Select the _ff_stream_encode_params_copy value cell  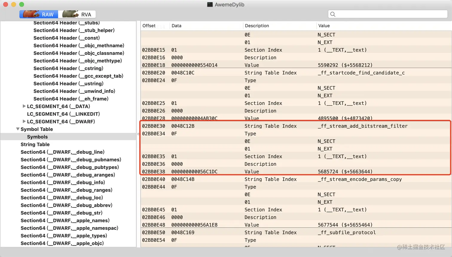click(360, 179)
